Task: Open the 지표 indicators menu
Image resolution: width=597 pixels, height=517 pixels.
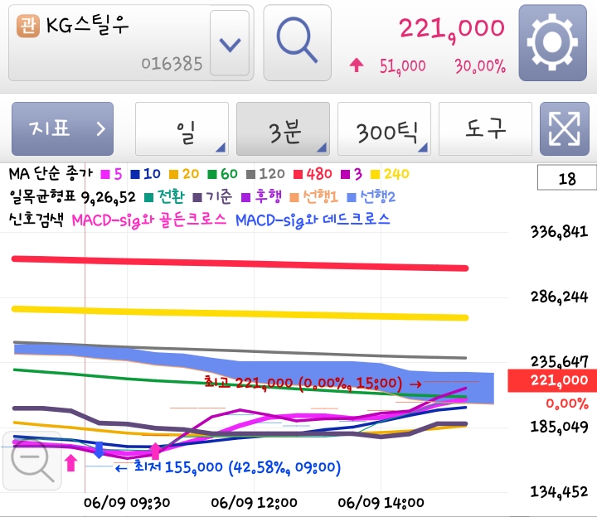Action: [62, 128]
